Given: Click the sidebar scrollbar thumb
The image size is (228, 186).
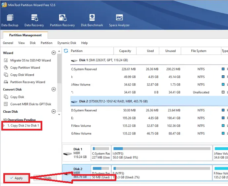Looking at the screenshot, I should click(x=59, y=68).
